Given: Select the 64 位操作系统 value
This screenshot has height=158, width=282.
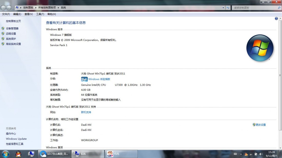Looking at the screenshot, I should pyautogui.click(x=89, y=95).
